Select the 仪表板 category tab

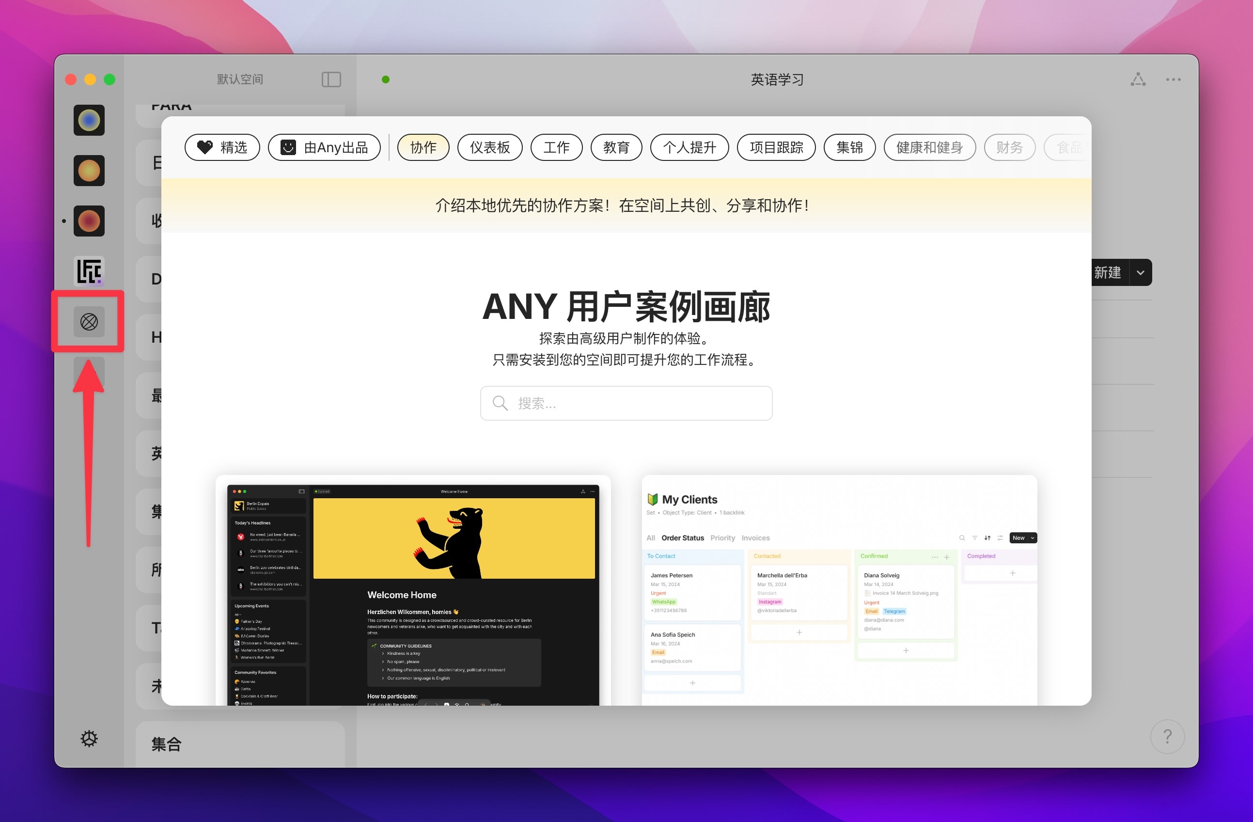pyautogui.click(x=489, y=147)
